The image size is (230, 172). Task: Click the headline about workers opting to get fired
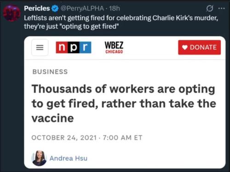124,104
